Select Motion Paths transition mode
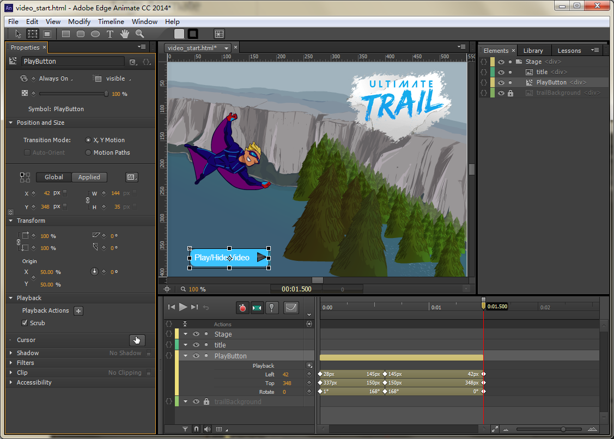 [88, 153]
